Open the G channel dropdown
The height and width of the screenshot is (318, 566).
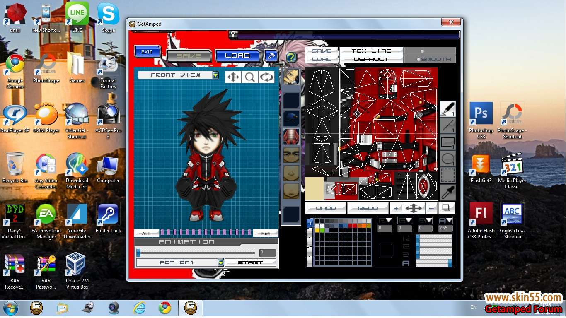click(x=405, y=221)
